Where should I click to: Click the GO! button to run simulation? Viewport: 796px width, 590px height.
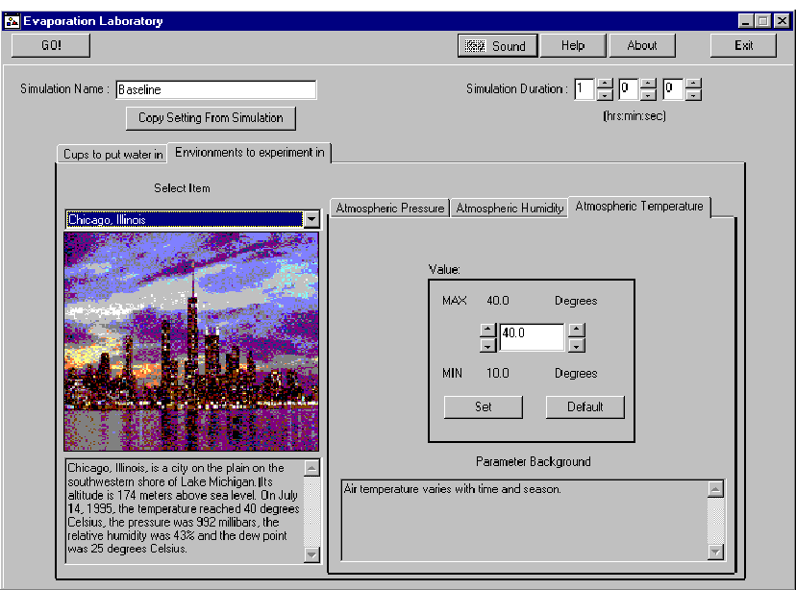tap(50, 45)
